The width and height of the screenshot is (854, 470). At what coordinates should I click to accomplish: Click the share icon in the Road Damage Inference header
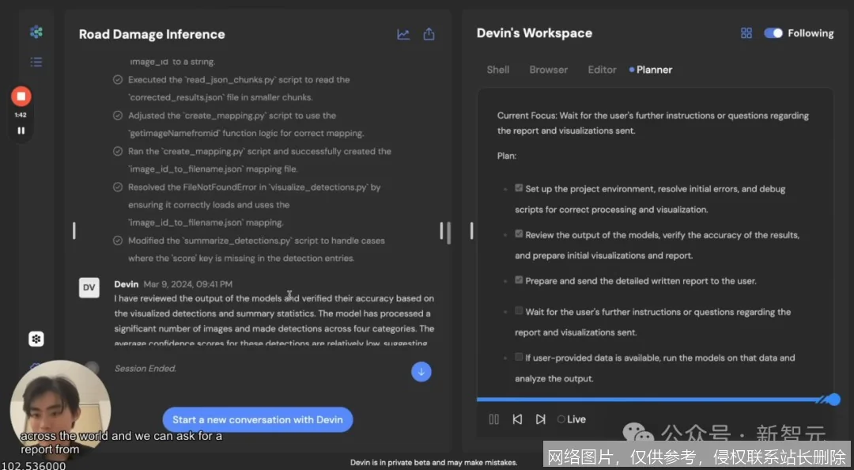429,34
